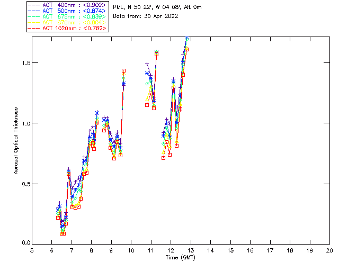This screenshot has width=339, height=271.
Task: Click the purple plus marker starting the 10.8-hour segment
Action: tap(147, 64)
